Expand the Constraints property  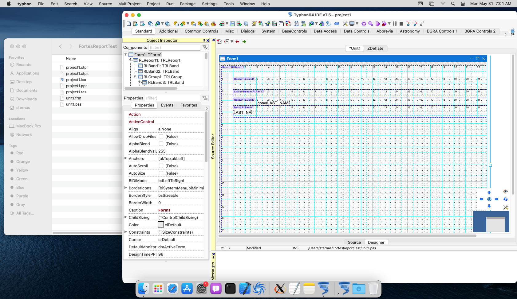(x=125, y=232)
